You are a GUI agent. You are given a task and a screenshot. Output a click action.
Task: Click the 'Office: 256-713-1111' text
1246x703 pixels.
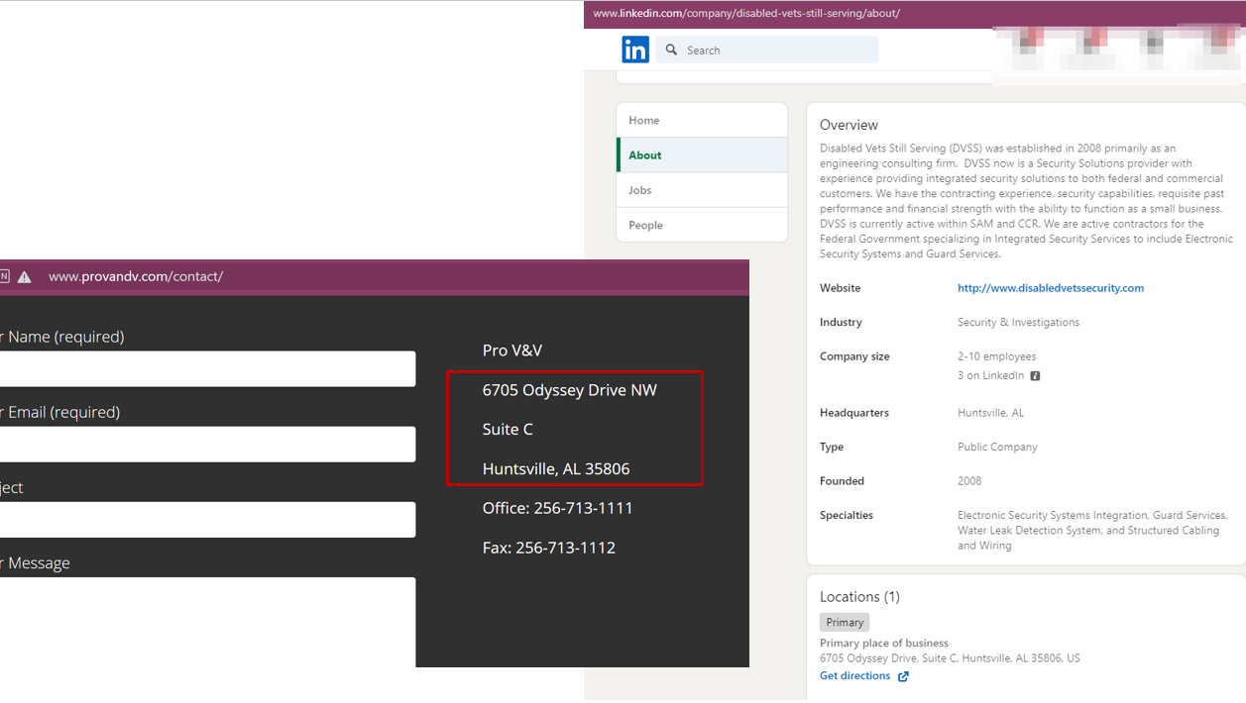click(x=557, y=508)
